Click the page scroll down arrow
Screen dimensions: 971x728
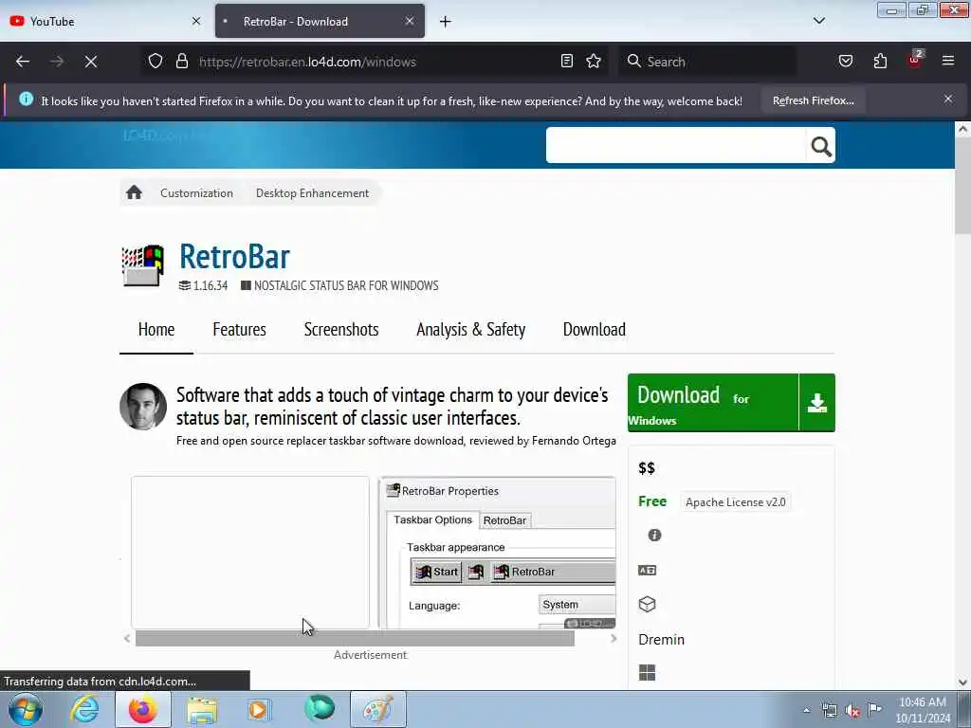(962, 682)
